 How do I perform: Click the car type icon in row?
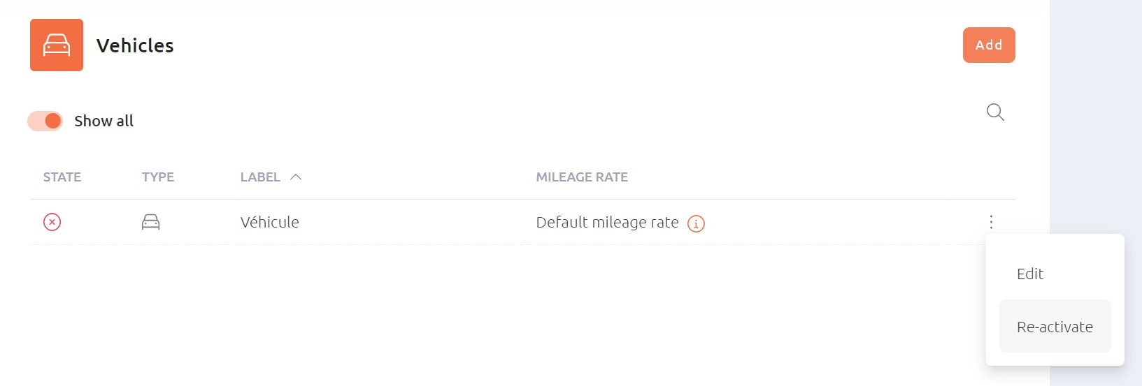point(151,222)
